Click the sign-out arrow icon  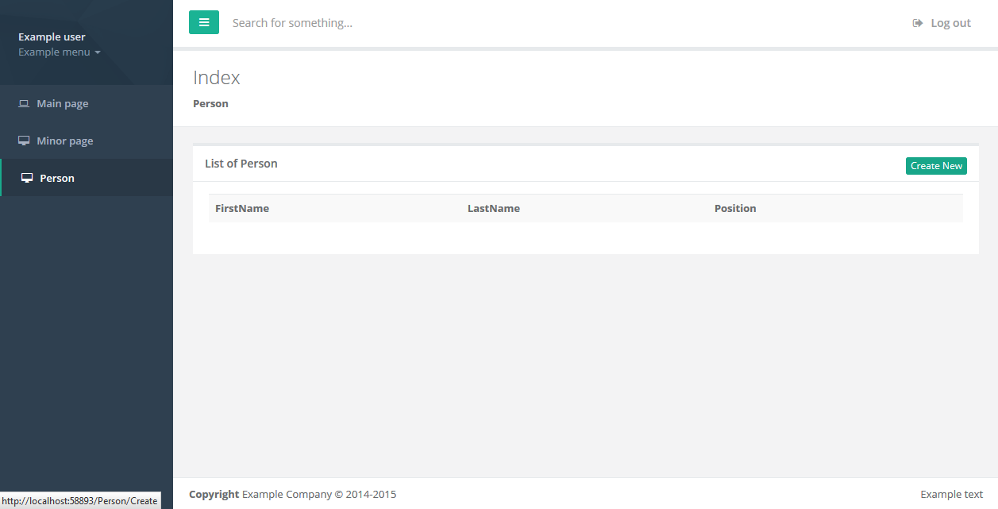click(918, 23)
